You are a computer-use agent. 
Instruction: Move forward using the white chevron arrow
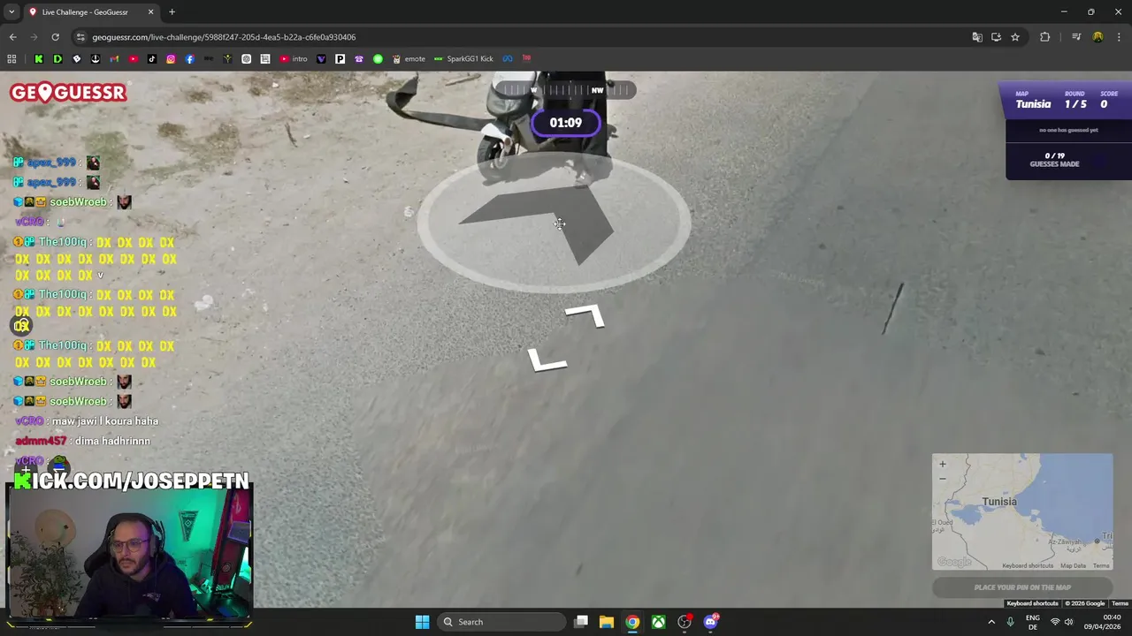pyautogui.click(x=585, y=316)
